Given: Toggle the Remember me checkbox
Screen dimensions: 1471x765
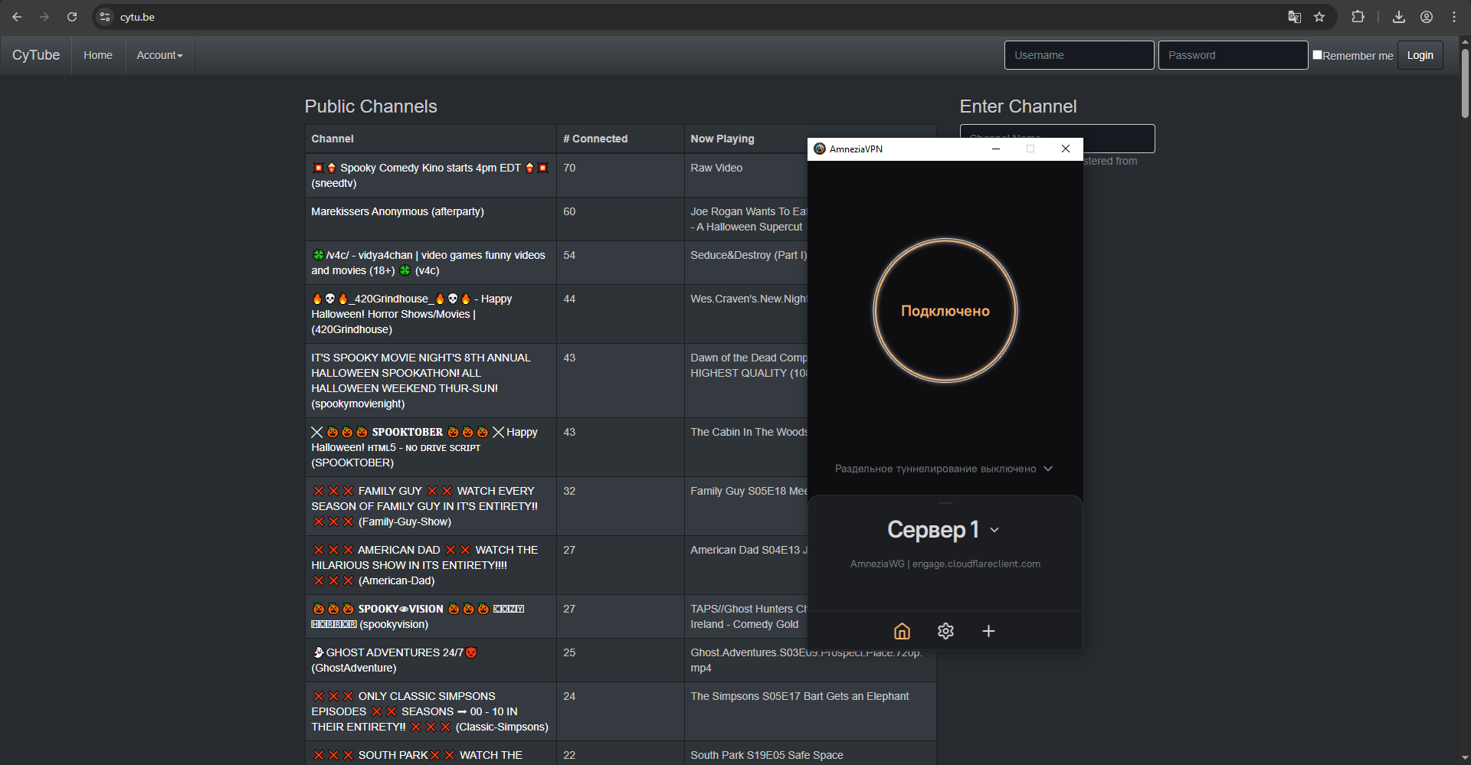Looking at the screenshot, I should (x=1317, y=54).
